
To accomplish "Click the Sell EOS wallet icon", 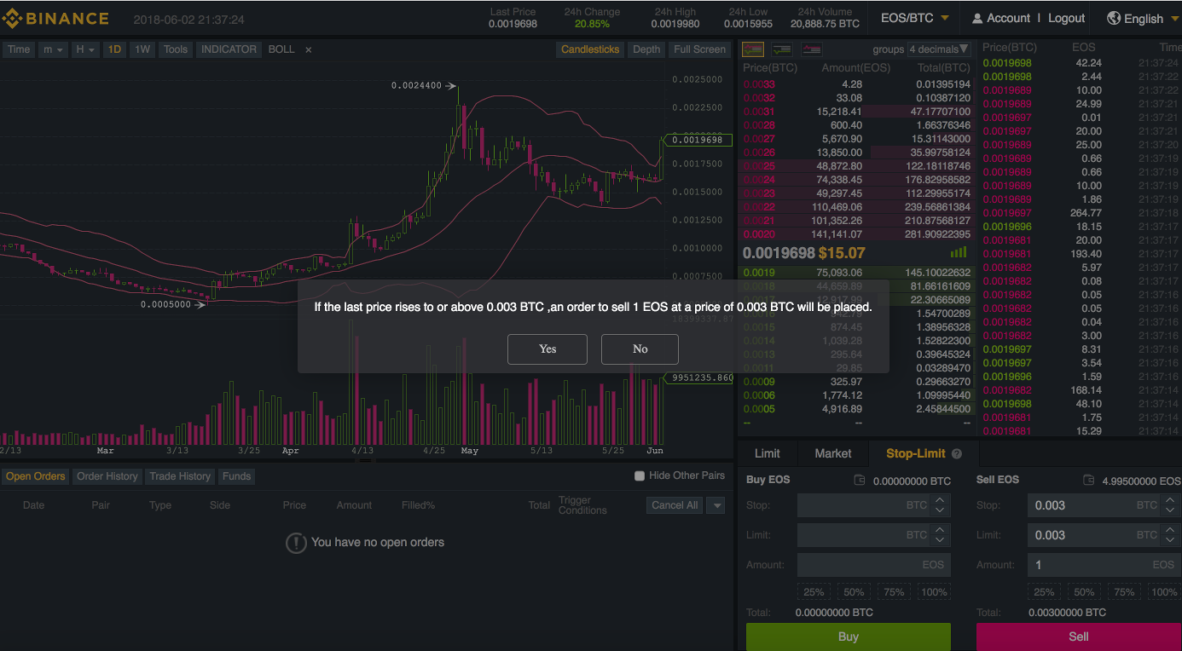I will [x=1088, y=481].
